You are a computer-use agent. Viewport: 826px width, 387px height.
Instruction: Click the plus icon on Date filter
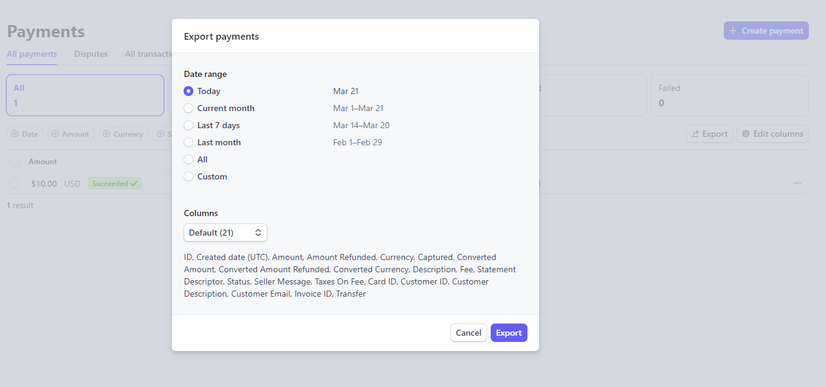click(x=15, y=134)
